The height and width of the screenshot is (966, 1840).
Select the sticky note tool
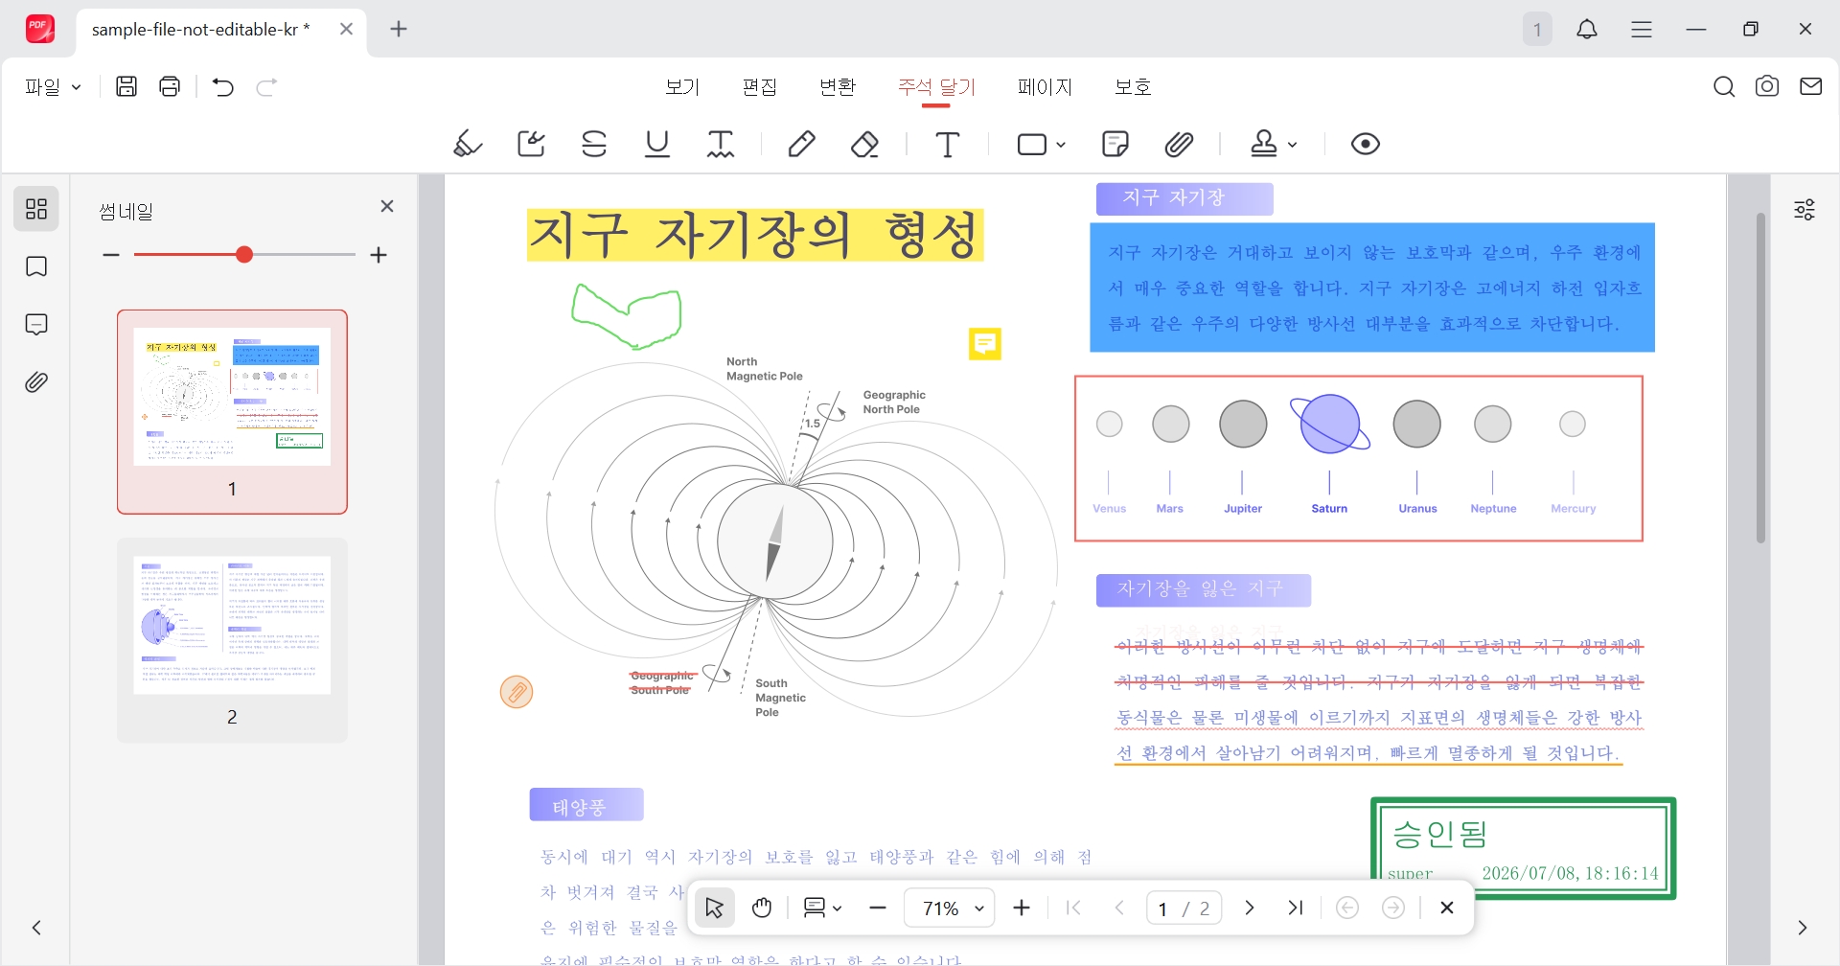(1115, 144)
